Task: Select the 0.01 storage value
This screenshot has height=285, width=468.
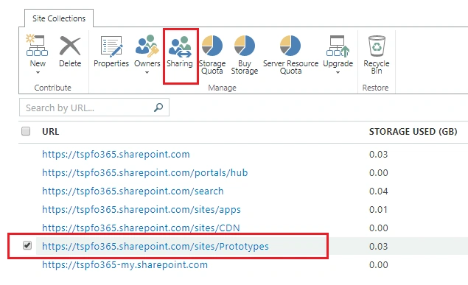Action: coord(379,210)
